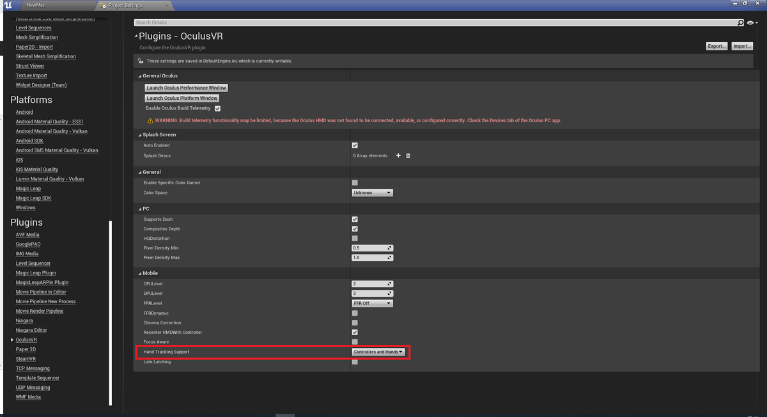Toggle the Supports Dash checkbox
The image size is (767, 417).
(355, 219)
